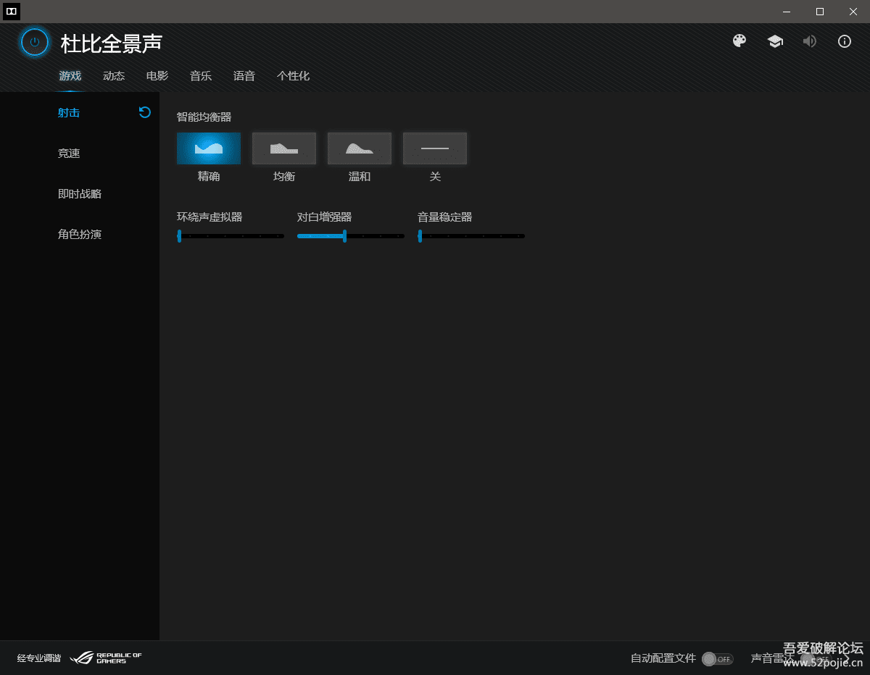Open the color theme palette icon

pyautogui.click(x=739, y=41)
